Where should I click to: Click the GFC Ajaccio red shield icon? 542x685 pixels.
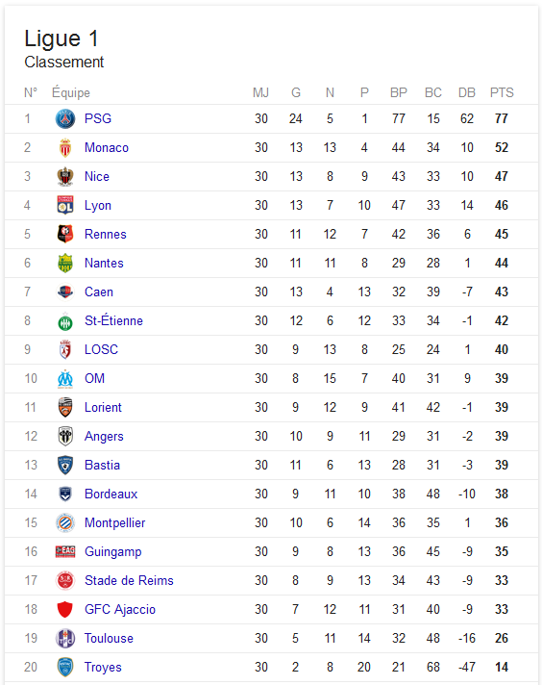click(65, 609)
